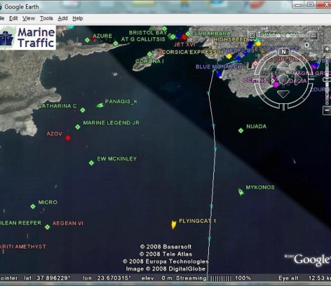Click the HIGHSPEED label

point(231,40)
